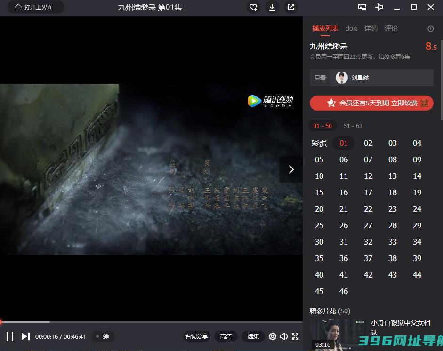The height and width of the screenshot is (351, 443).
Task: Play episode 17
Action: [368, 192]
